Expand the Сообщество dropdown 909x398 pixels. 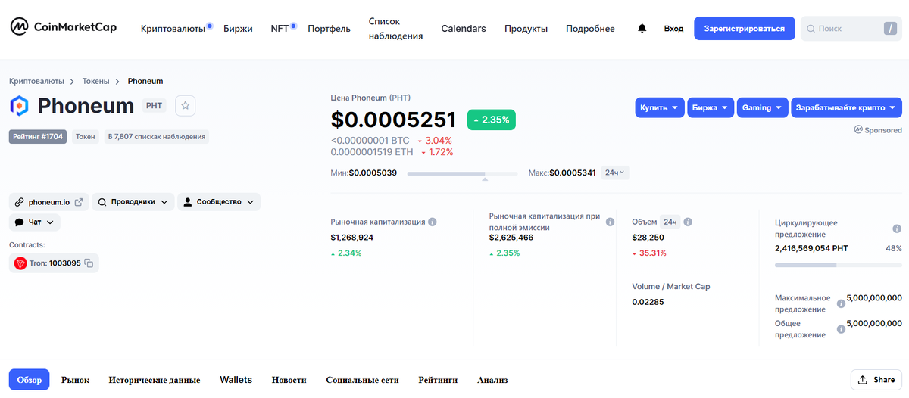click(219, 202)
